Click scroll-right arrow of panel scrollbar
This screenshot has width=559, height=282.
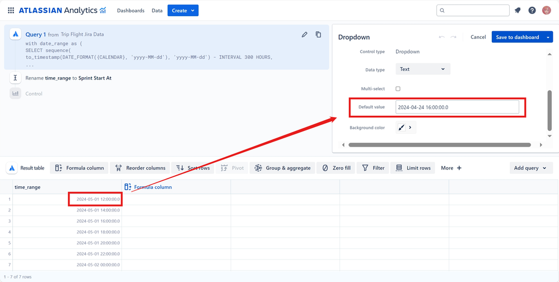pos(541,145)
